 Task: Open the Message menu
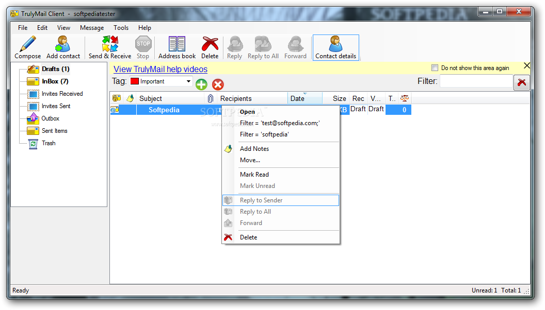[92, 28]
